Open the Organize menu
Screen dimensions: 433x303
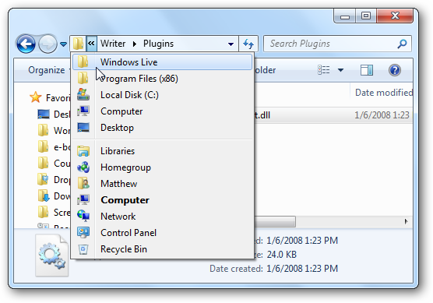[47, 70]
